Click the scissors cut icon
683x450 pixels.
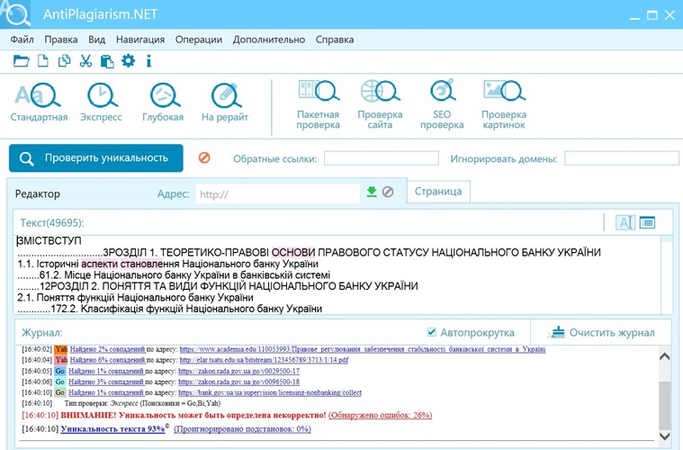85,61
